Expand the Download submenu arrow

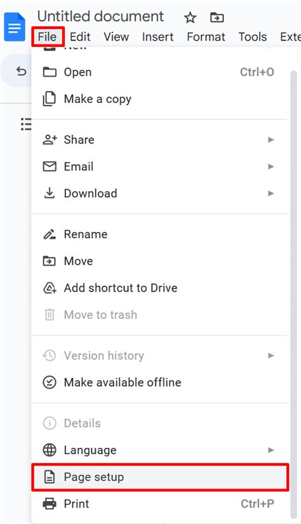point(271,193)
